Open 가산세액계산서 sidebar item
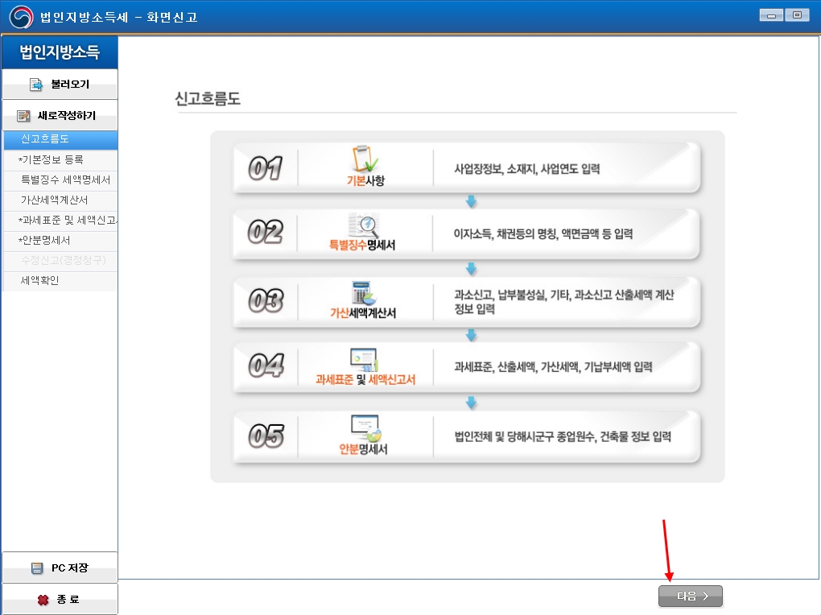The height and width of the screenshot is (615, 821). pyautogui.click(x=60, y=200)
